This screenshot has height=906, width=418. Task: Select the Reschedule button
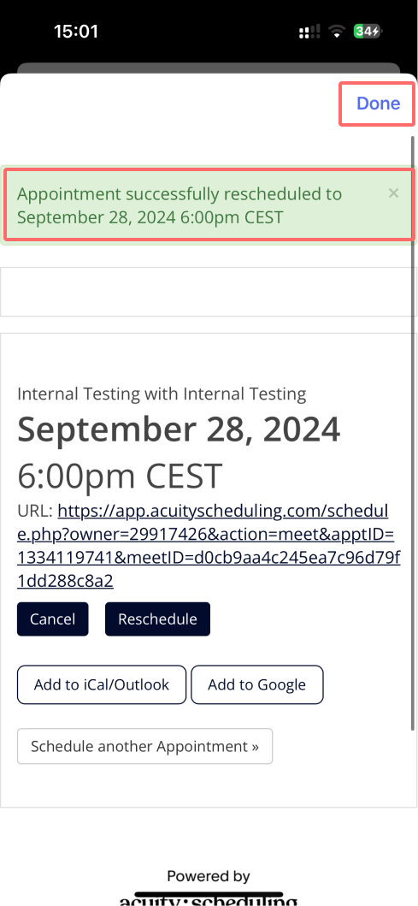tap(157, 619)
